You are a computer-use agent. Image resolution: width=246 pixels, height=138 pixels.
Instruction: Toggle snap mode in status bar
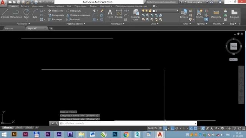165,128
